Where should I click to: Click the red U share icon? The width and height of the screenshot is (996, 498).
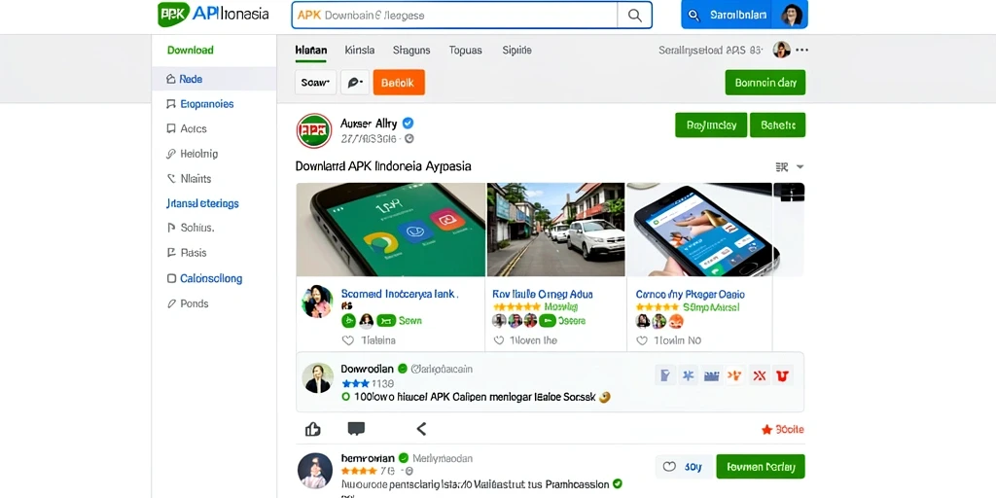coord(782,375)
